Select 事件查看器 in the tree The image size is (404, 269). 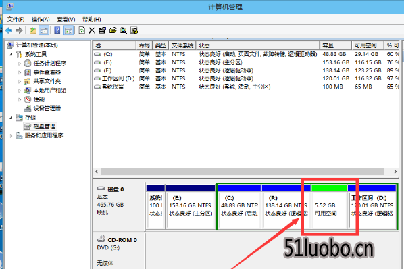(47, 72)
